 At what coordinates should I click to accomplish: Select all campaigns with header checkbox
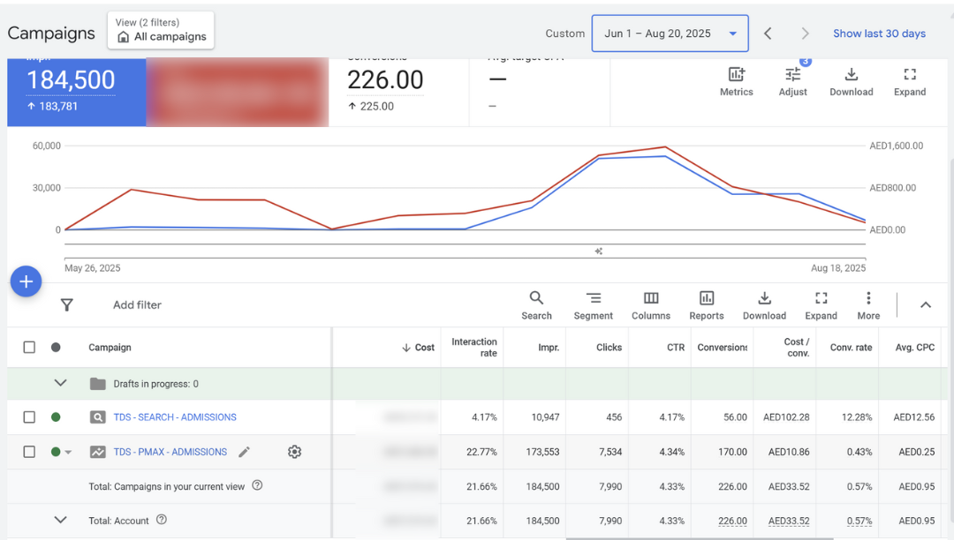click(x=29, y=348)
